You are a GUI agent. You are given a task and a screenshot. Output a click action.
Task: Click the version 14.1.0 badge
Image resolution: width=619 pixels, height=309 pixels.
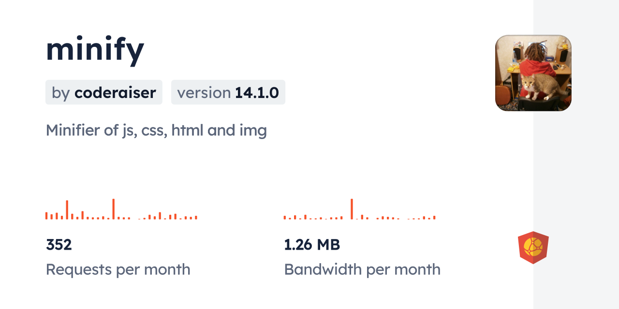point(228,92)
